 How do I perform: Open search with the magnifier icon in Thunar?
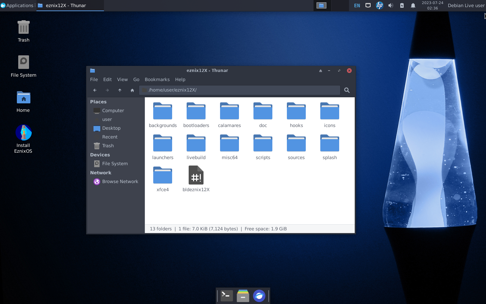347,90
